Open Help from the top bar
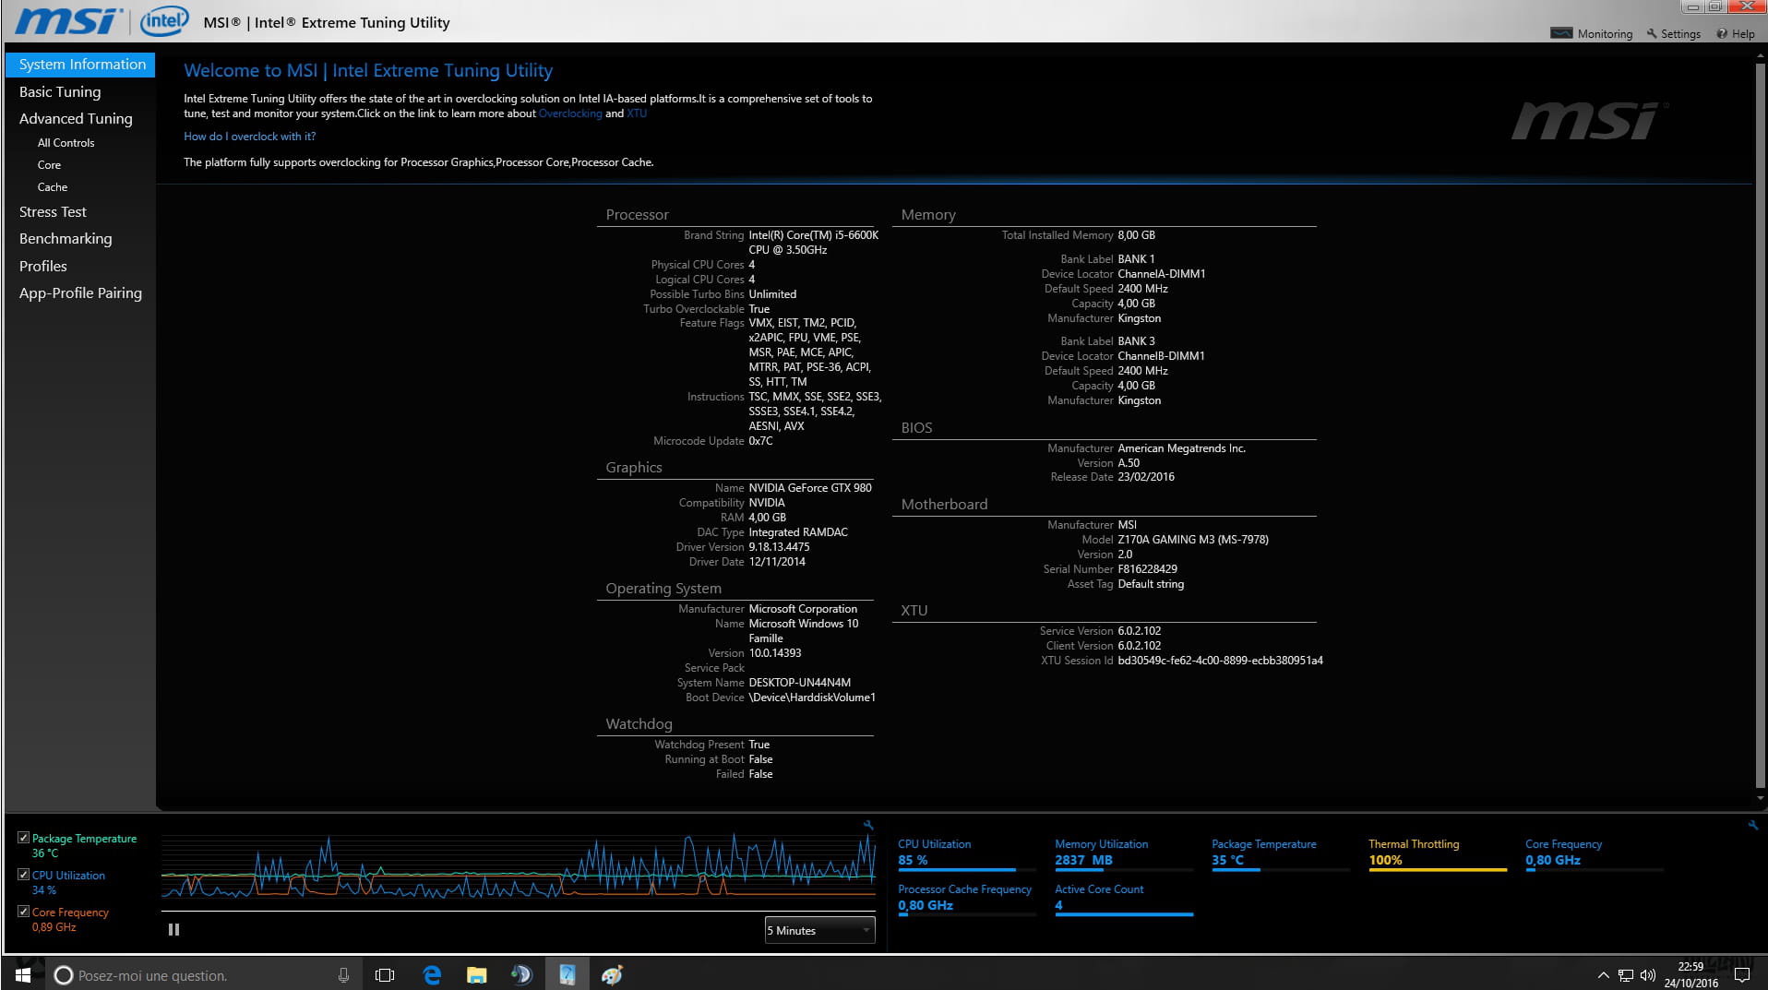1768x990 pixels. tap(1735, 33)
